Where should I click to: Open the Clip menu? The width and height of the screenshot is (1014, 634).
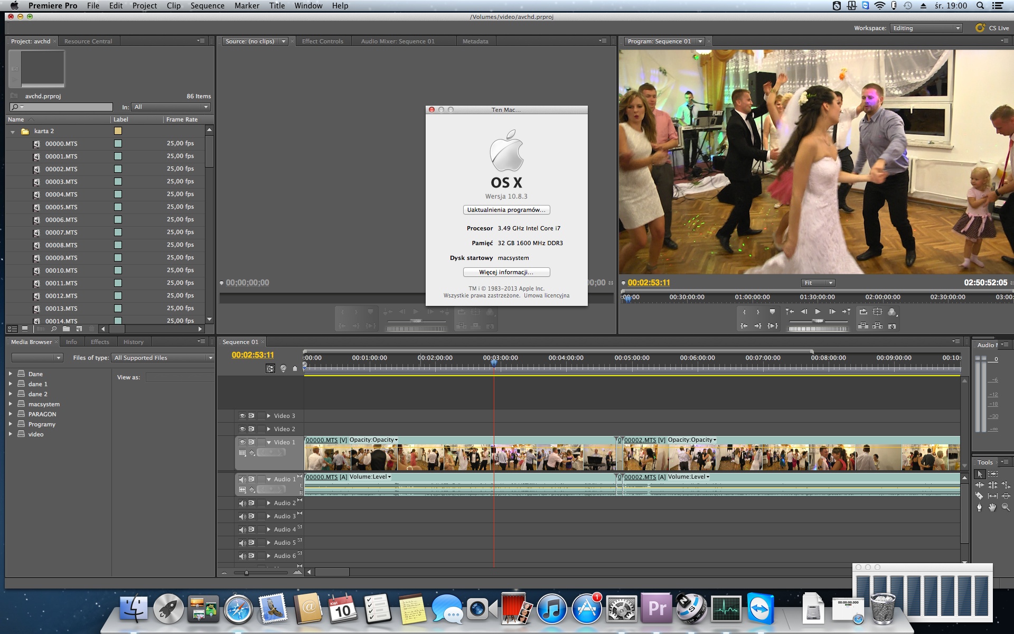173,6
